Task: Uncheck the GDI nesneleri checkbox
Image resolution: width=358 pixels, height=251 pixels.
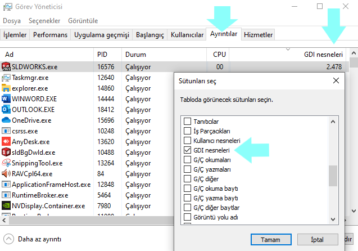Action: point(188,150)
